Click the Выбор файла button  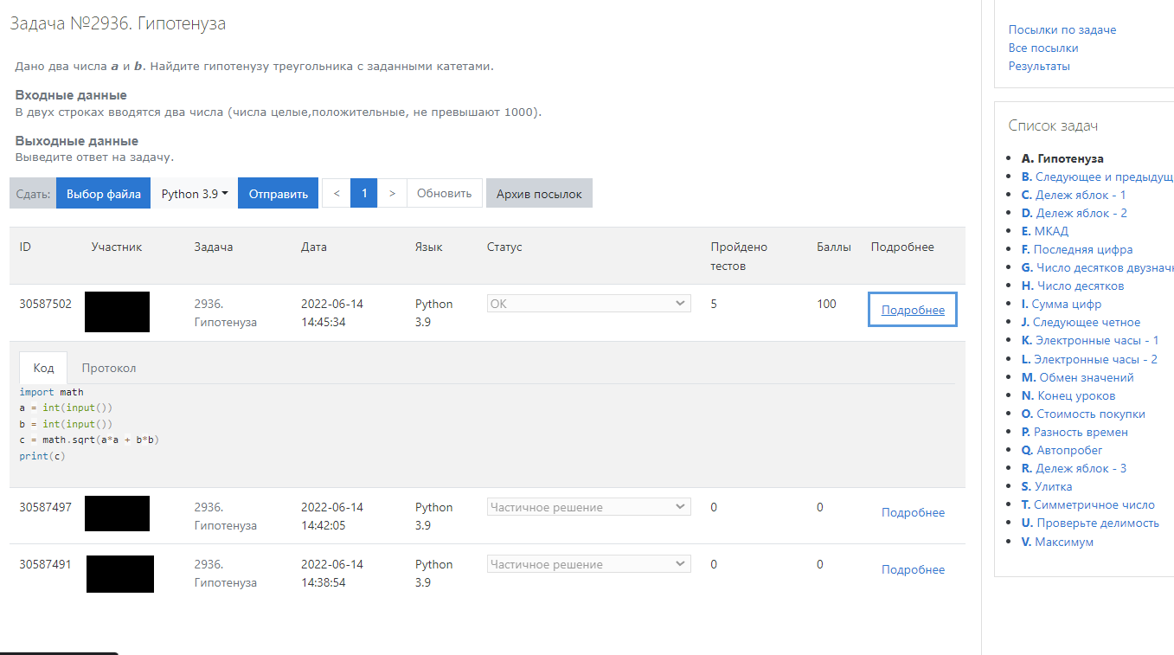104,194
